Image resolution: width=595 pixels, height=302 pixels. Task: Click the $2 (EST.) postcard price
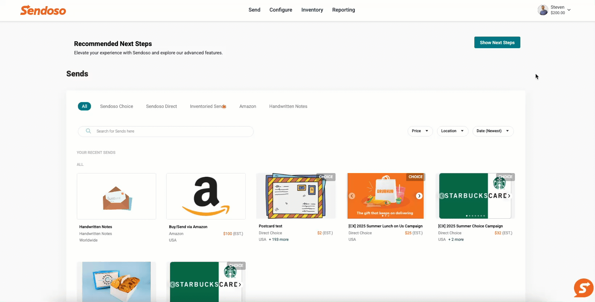(325, 233)
